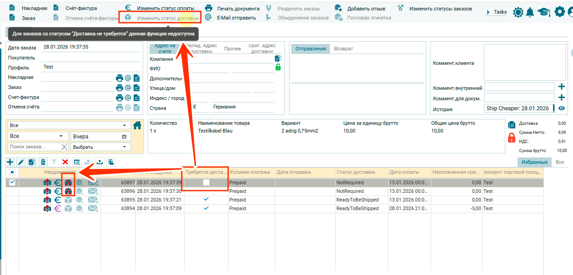Click the green padlock icon beside ФИО
The image size is (573, 275).
click(x=278, y=67)
